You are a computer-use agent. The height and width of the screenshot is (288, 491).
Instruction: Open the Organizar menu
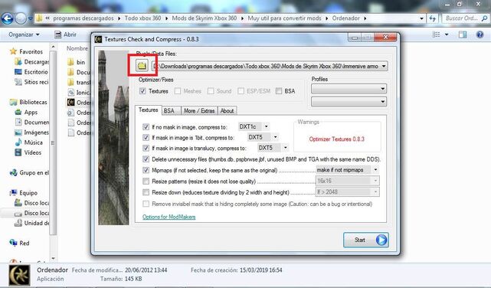(24, 34)
